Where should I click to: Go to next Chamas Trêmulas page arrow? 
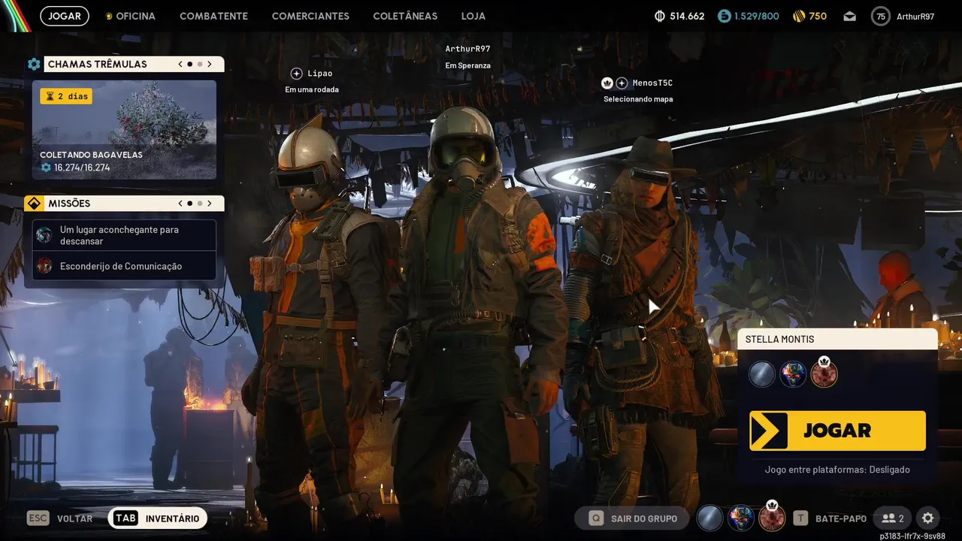click(x=210, y=65)
